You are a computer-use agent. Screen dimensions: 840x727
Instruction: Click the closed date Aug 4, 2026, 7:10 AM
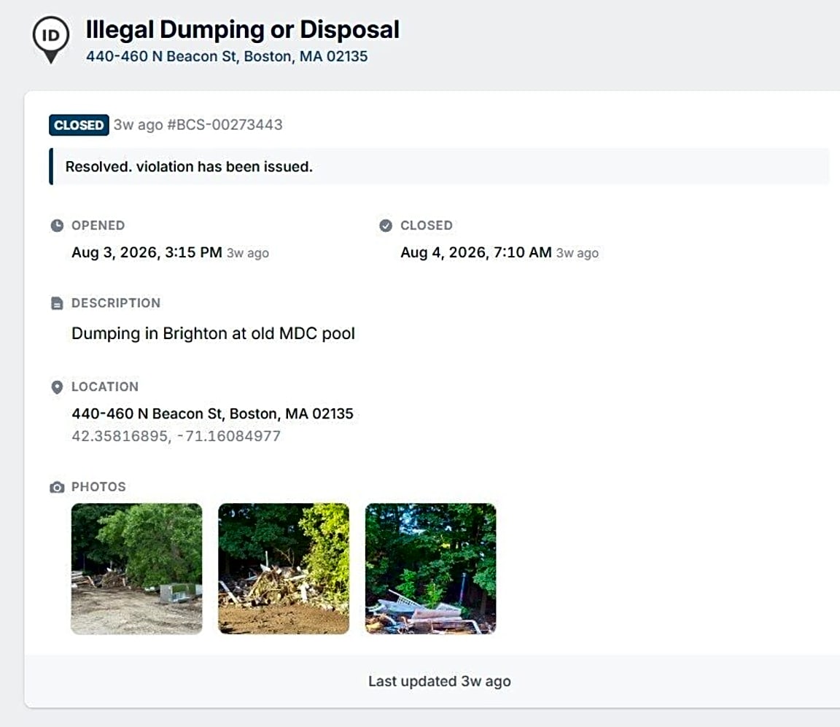(475, 252)
